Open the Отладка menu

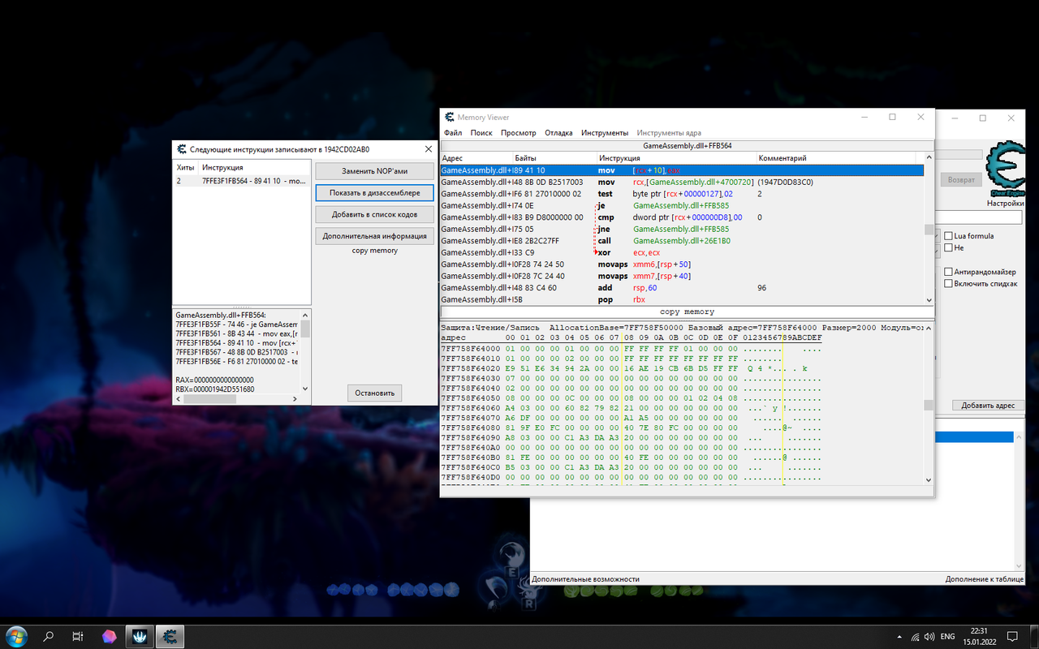coord(558,132)
